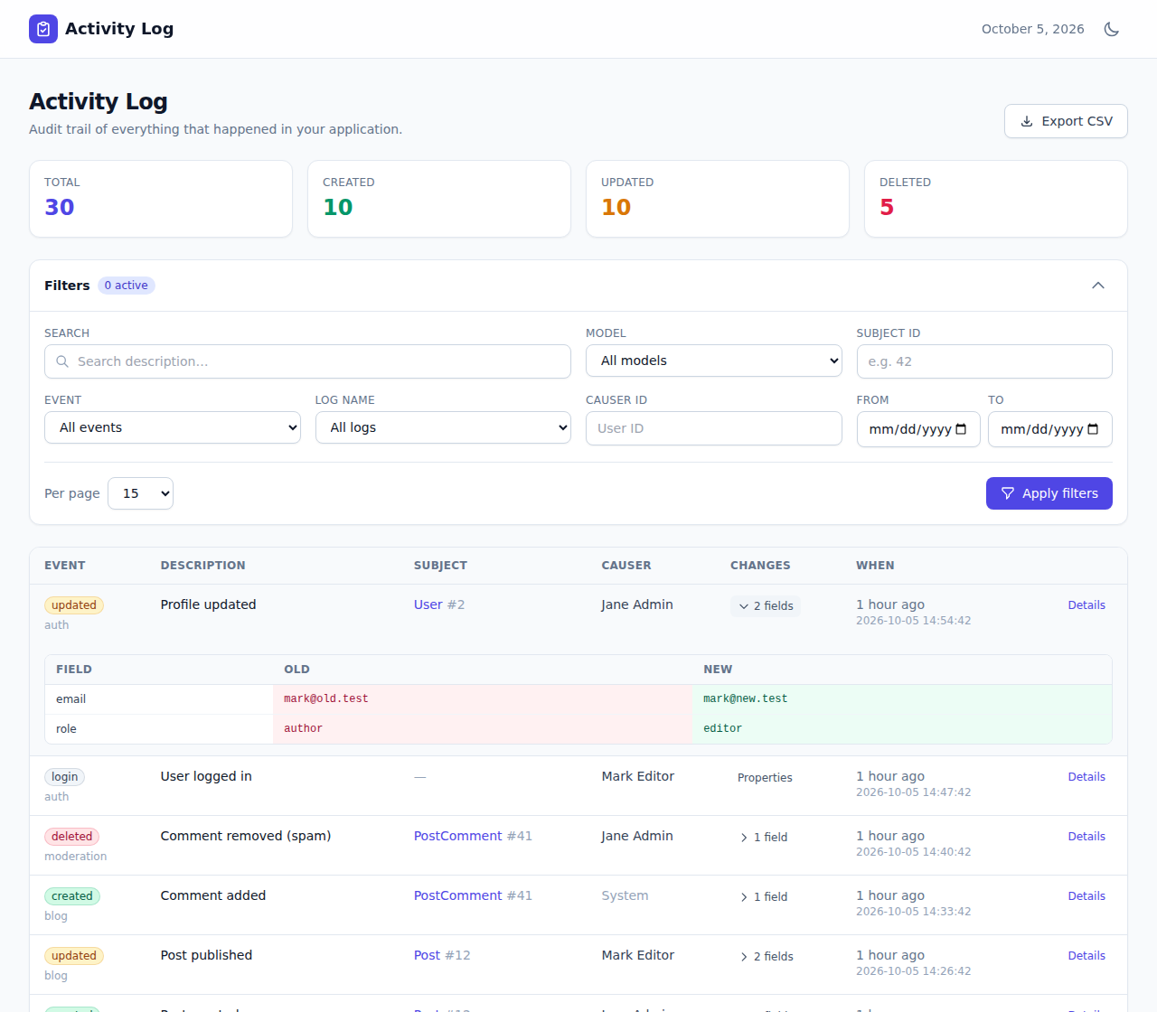Open Details for Comment removed (spam) entry

pos(1086,837)
